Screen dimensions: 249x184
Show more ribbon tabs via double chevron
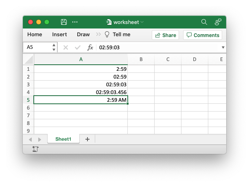[x=98, y=34]
